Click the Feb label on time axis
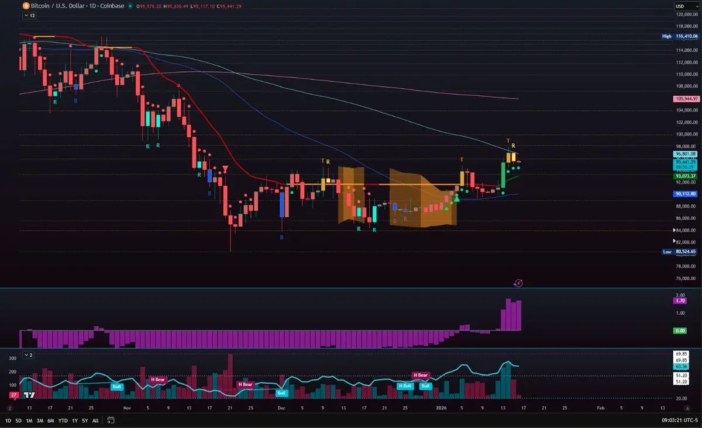 600,409
